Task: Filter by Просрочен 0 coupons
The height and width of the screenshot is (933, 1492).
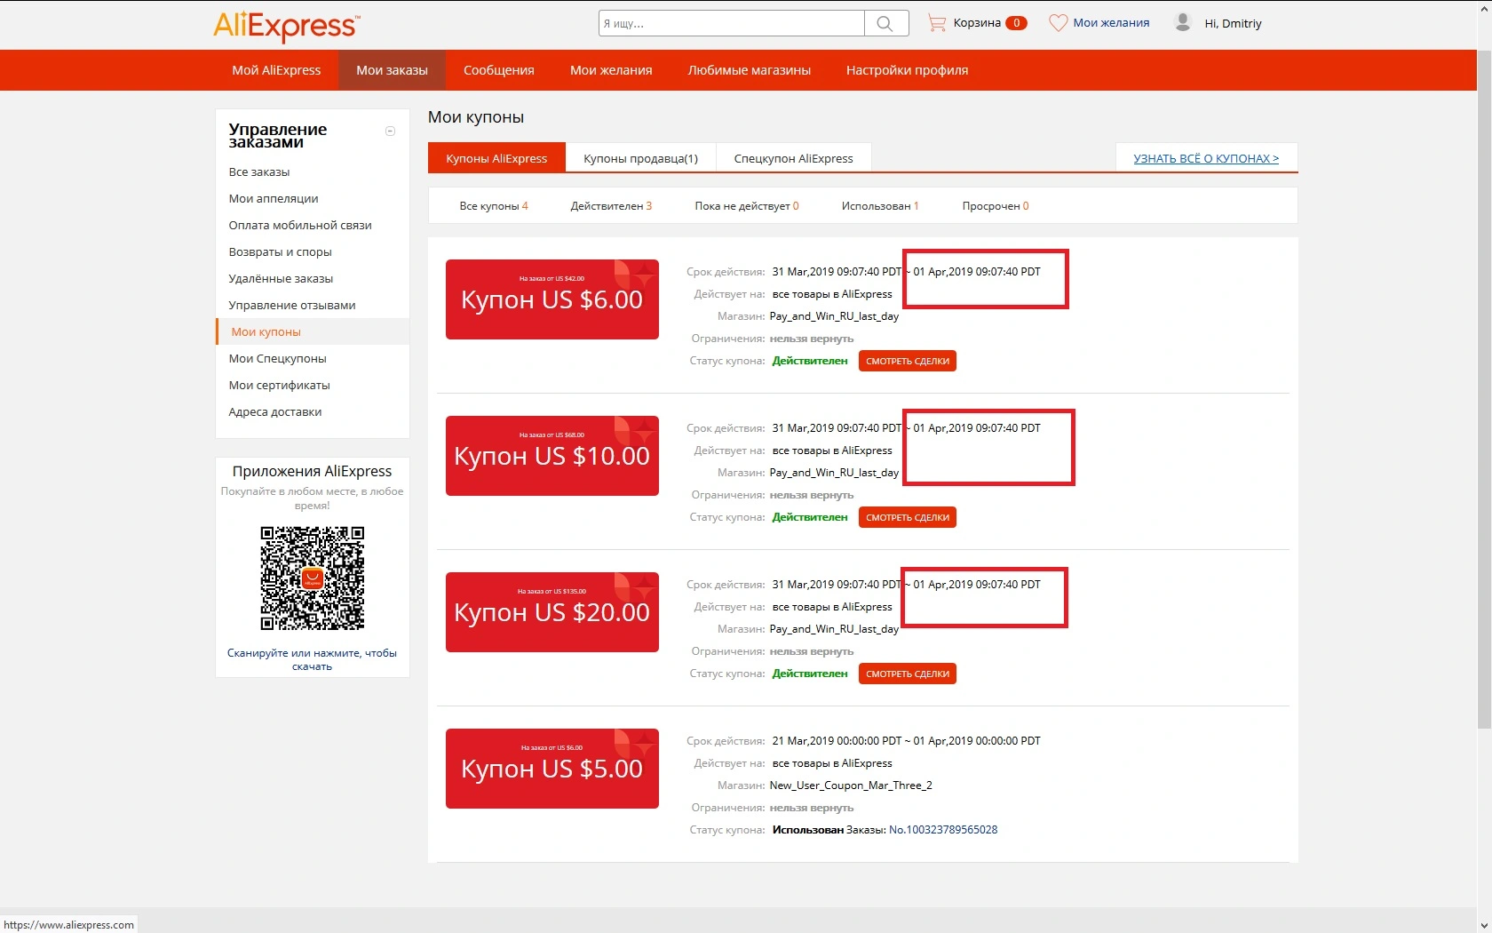Action: point(996,206)
